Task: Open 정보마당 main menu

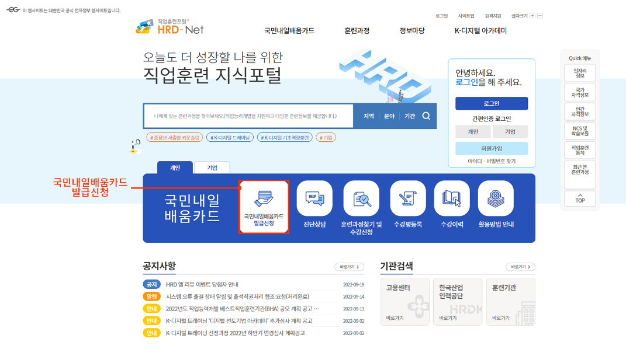Action: click(412, 31)
